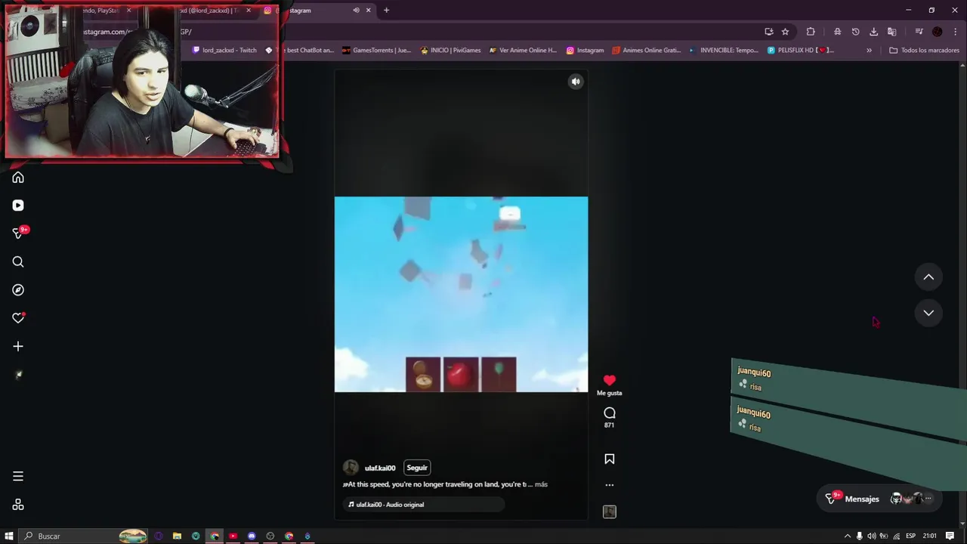Create new post with plus icon
This screenshot has height=544, width=967.
coord(18,347)
